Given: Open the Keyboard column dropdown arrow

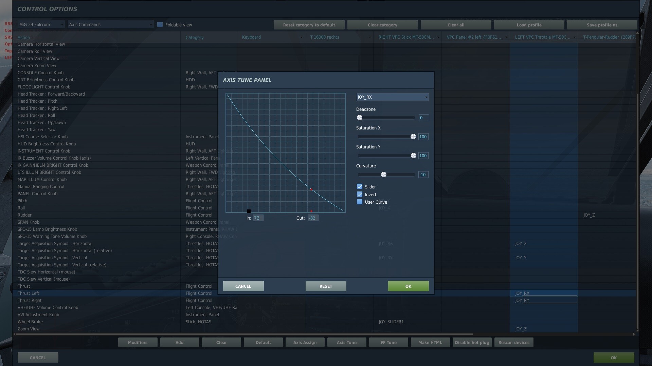Looking at the screenshot, I should click(x=301, y=37).
